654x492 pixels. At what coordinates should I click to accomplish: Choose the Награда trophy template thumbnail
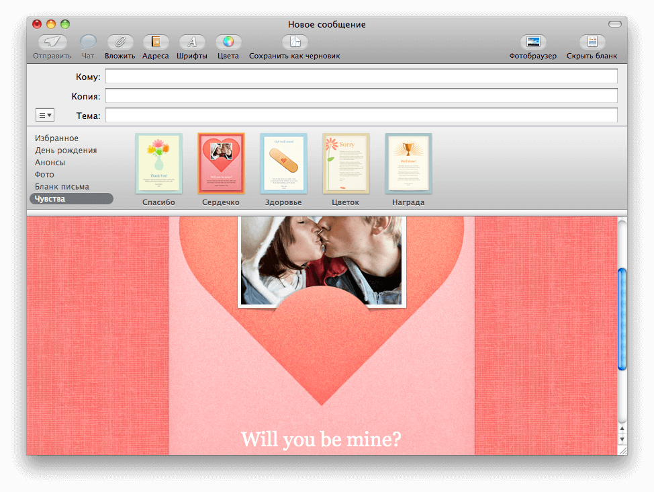coord(408,163)
